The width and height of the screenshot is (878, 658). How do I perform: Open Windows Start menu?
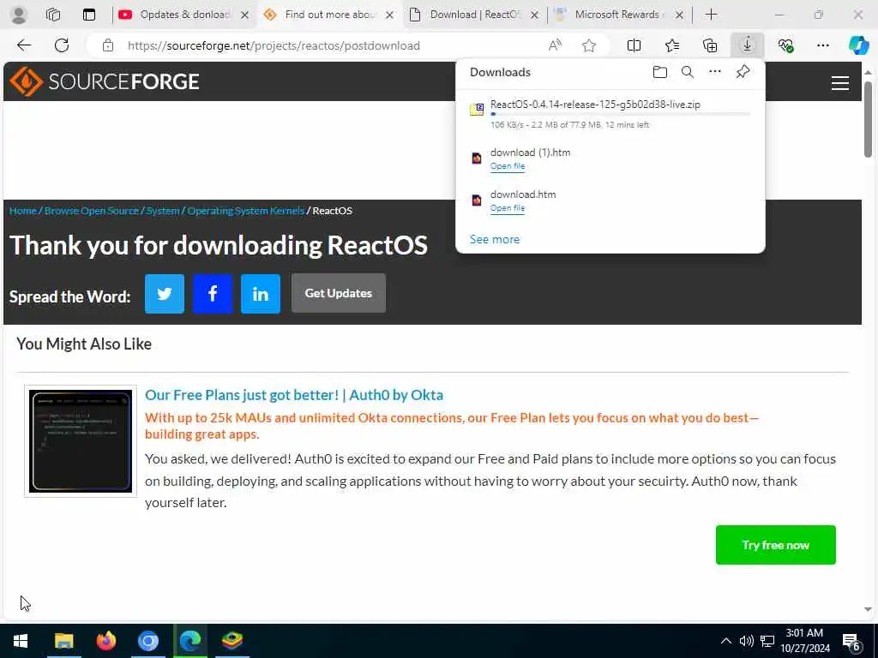point(21,641)
